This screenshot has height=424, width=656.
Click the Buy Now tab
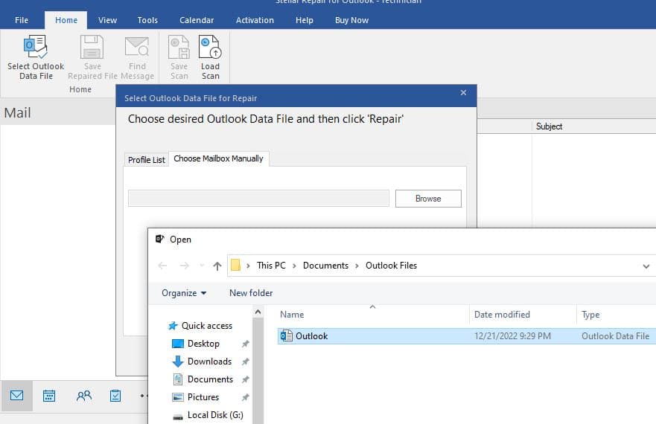[351, 20]
